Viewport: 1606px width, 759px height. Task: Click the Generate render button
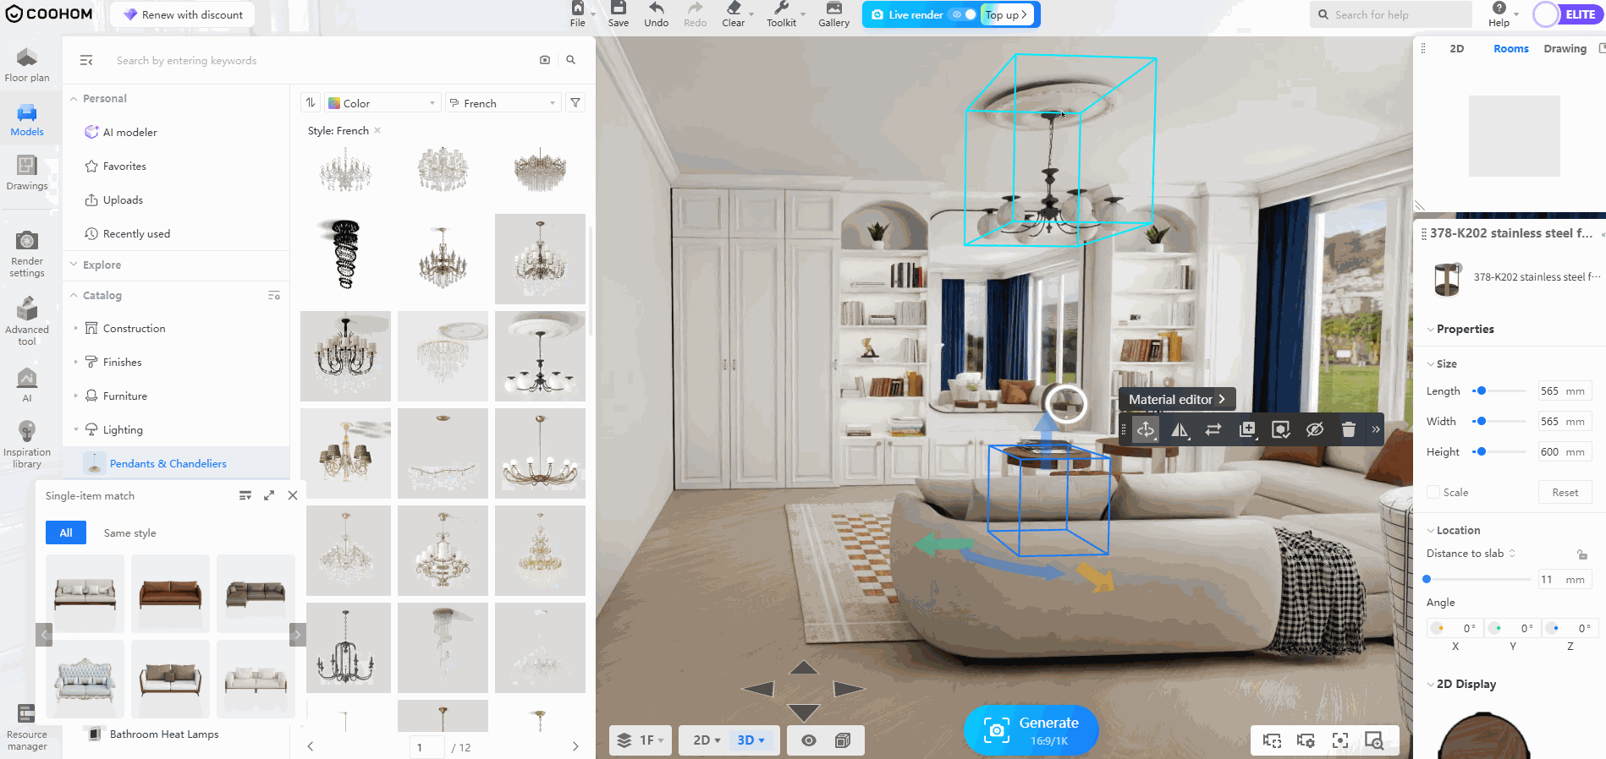click(x=1031, y=730)
